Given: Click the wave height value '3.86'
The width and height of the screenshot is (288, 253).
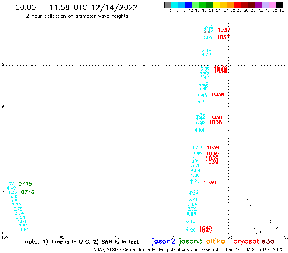Looking at the screenshot, I should tap(15, 200).
